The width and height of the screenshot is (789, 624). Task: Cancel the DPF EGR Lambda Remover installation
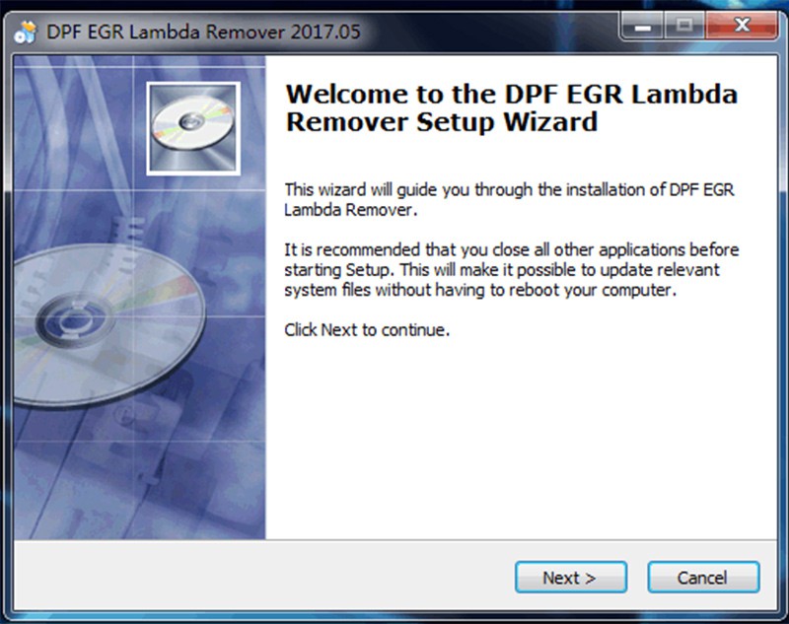[703, 578]
